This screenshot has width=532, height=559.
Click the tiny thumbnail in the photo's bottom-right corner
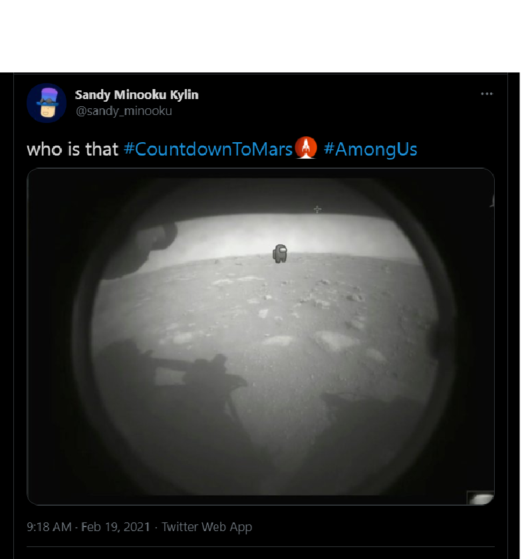click(x=480, y=498)
